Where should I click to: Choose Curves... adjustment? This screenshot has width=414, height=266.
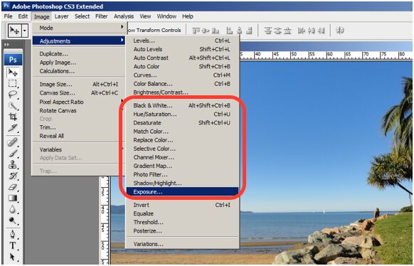pos(182,75)
